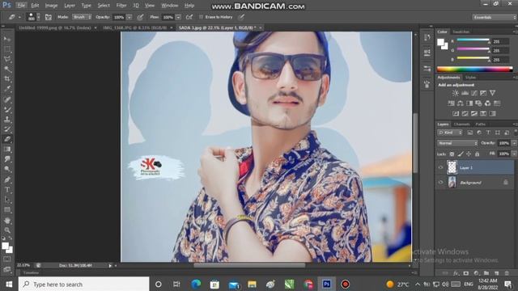The image size is (518, 291).
Task: Toggle lock image pixels brush icon
Action: (x=461, y=154)
